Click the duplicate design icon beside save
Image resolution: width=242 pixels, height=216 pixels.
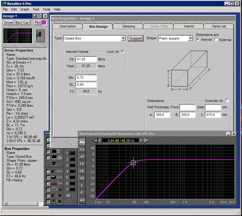click(40, 16)
